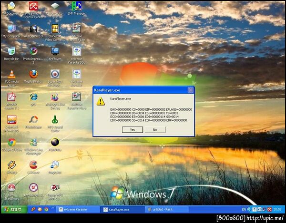Launch Chrome from the Quick Launch bar

pos(46,209)
